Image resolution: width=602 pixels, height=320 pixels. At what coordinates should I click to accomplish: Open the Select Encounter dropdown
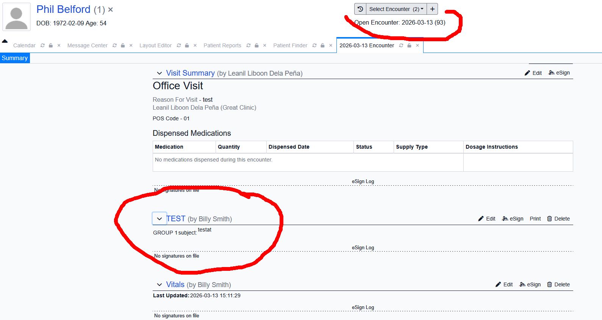(396, 9)
